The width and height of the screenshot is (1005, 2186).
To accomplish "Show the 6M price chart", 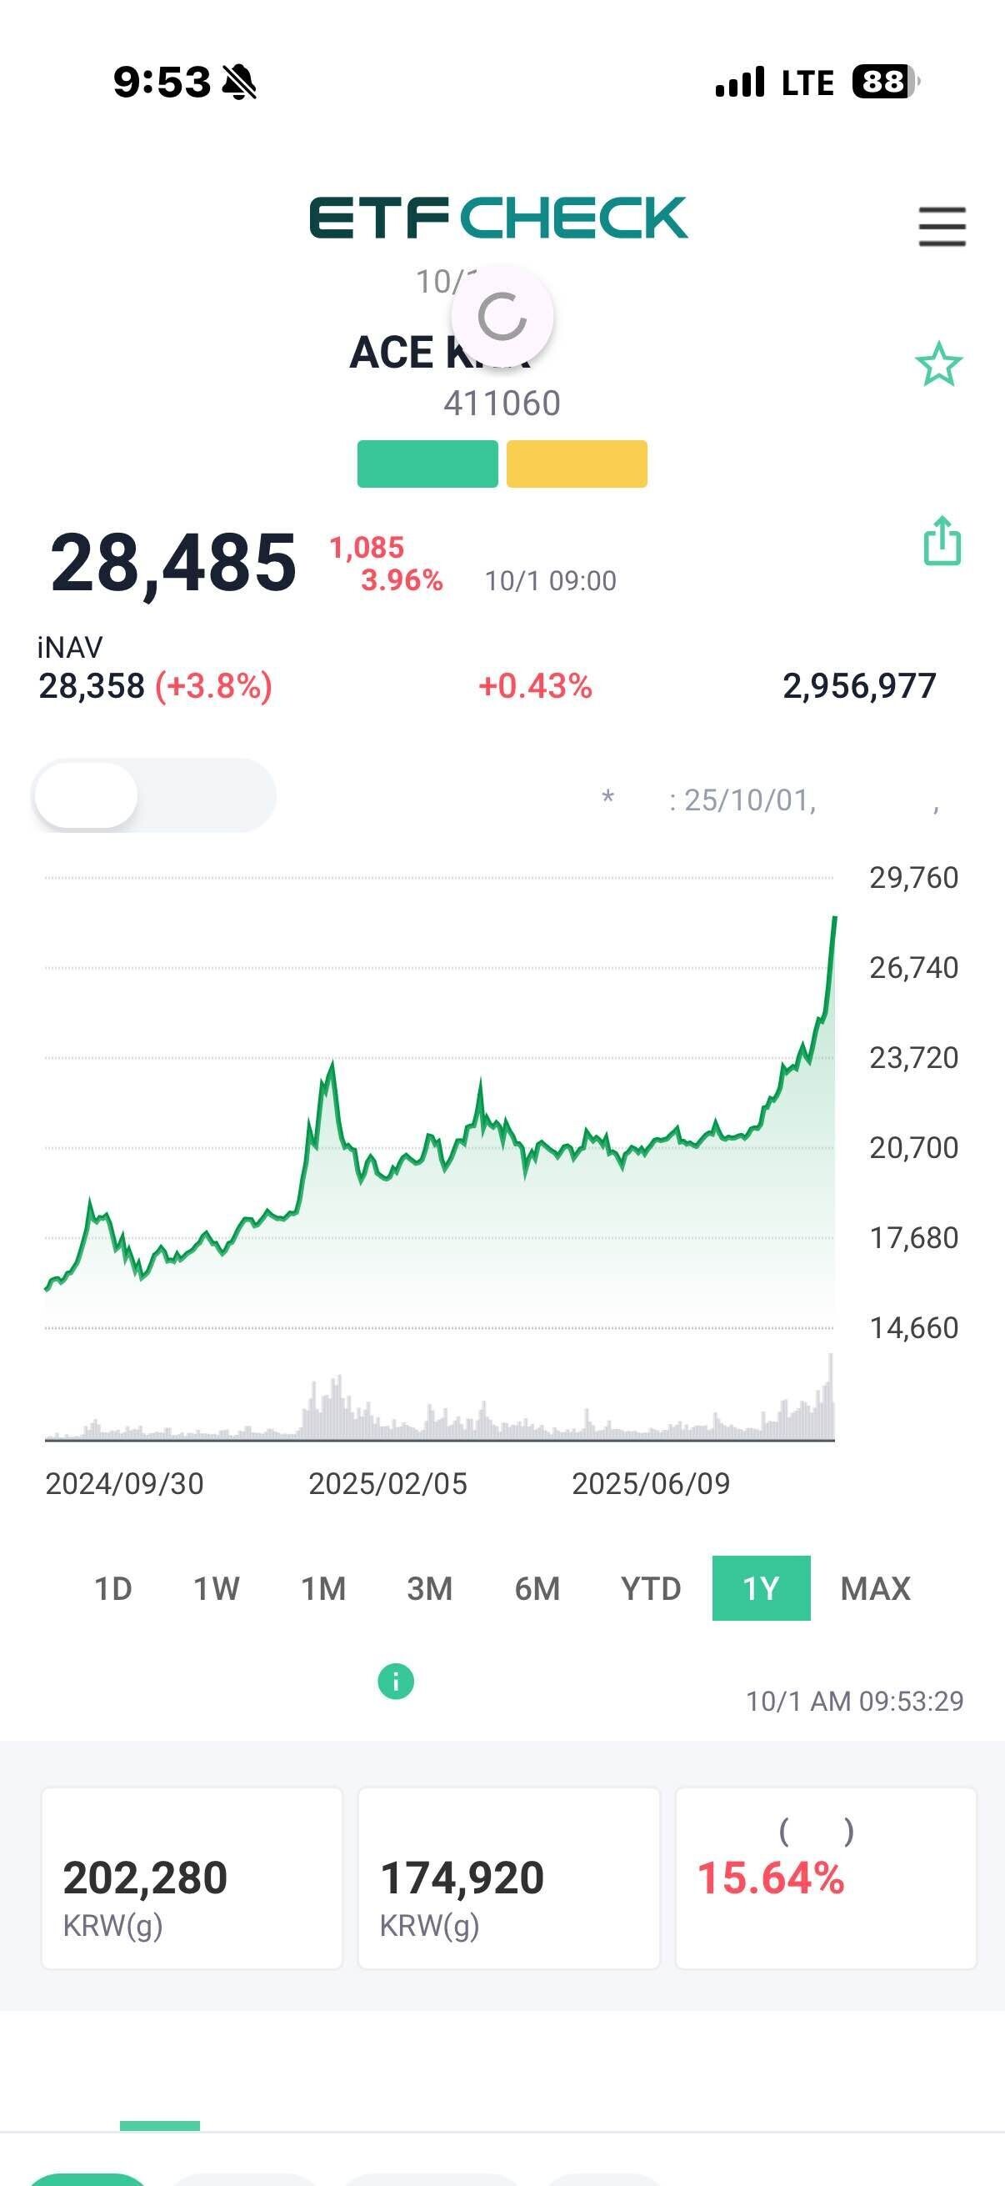I will click(x=537, y=1588).
